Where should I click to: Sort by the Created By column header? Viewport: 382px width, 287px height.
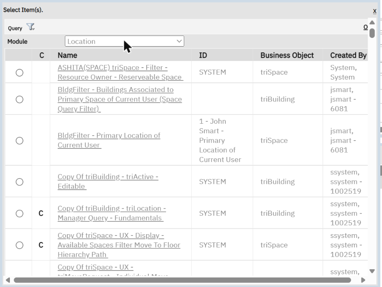pos(348,55)
